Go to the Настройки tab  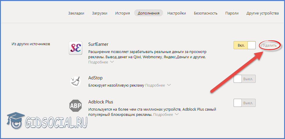click(177, 13)
